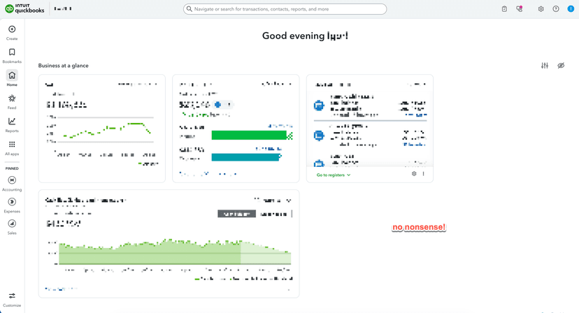Open the Help question mark icon
Viewport: 579px width, 313px height.
coord(556,9)
